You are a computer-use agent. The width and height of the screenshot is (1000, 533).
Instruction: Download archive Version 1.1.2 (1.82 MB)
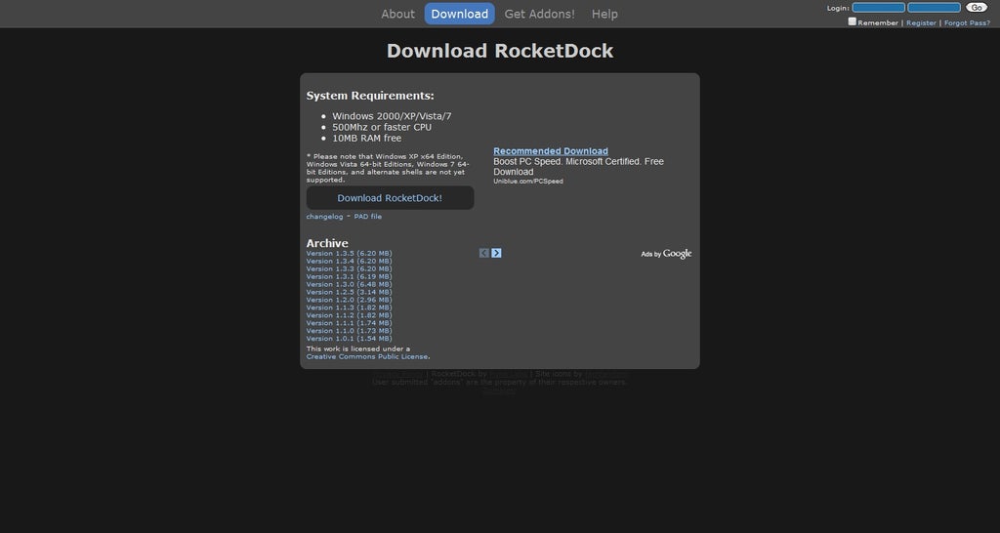click(x=349, y=315)
